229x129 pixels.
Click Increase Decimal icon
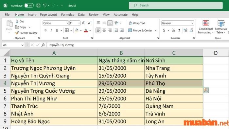[185, 30]
